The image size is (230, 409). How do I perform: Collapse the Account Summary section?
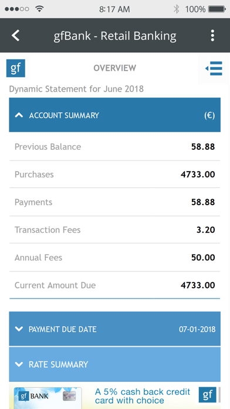114,115
